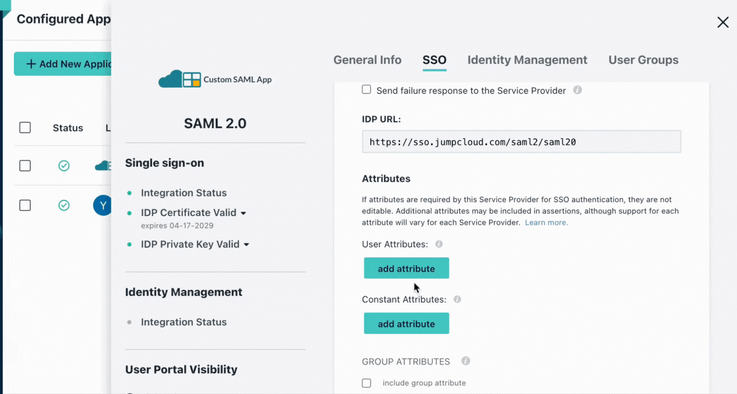Image resolution: width=737 pixels, height=394 pixels.
Task: Click the blue Y application avatar icon
Action: coord(102,205)
